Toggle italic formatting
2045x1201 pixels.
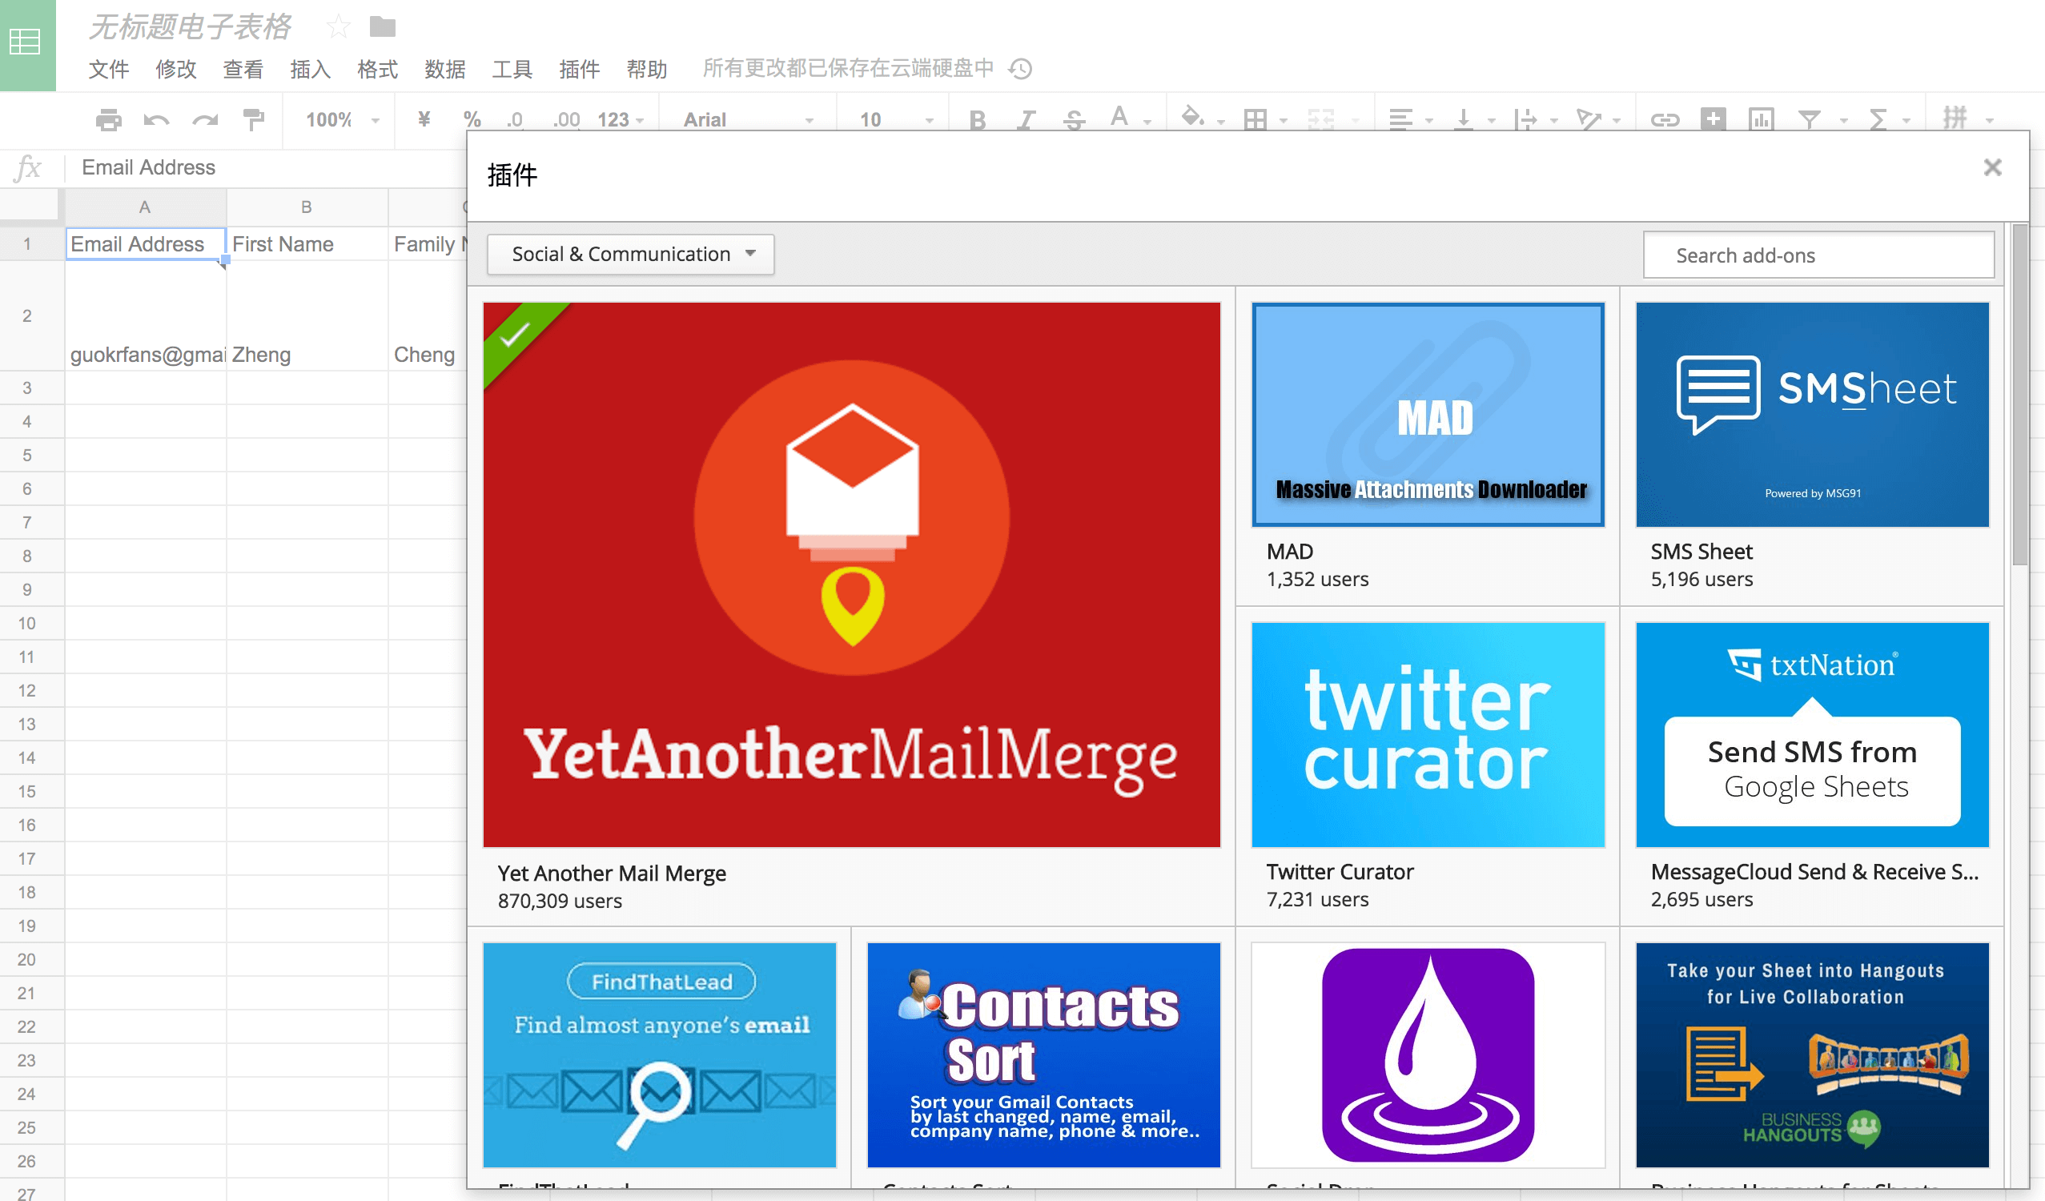[1026, 120]
